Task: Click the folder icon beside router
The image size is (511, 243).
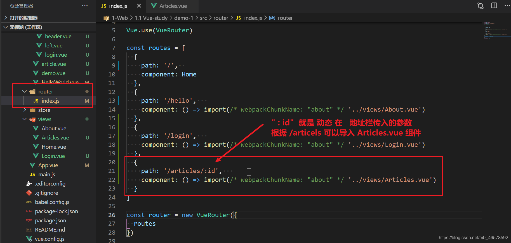Action: pos(32,92)
